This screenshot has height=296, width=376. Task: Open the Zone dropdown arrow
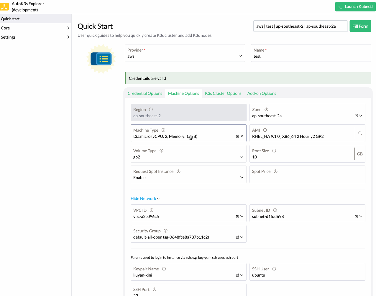360,115
